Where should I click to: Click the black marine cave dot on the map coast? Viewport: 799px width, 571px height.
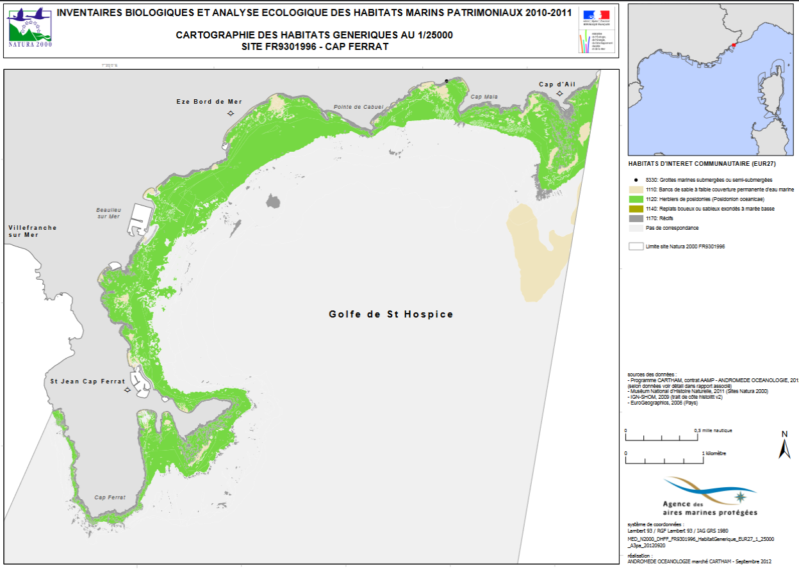pyautogui.click(x=447, y=81)
